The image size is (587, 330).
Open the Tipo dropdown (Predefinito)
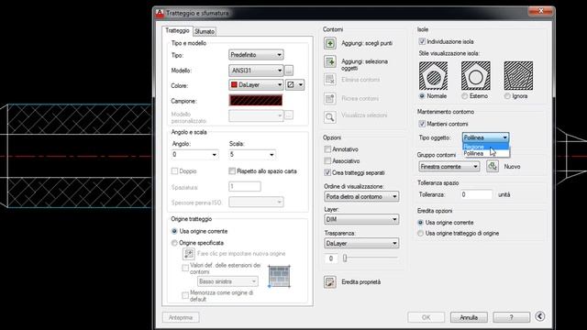pyautogui.click(x=256, y=55)
